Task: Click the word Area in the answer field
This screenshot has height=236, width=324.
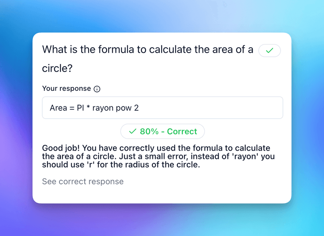Action: [58, 108]
